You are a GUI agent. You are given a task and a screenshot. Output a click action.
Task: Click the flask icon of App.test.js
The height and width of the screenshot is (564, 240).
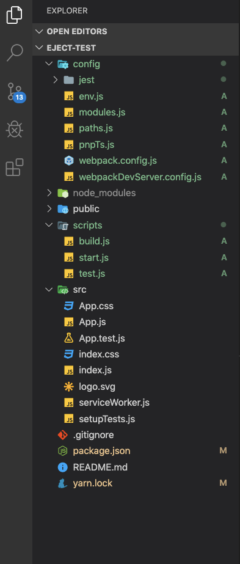click(x=68, y=338)
